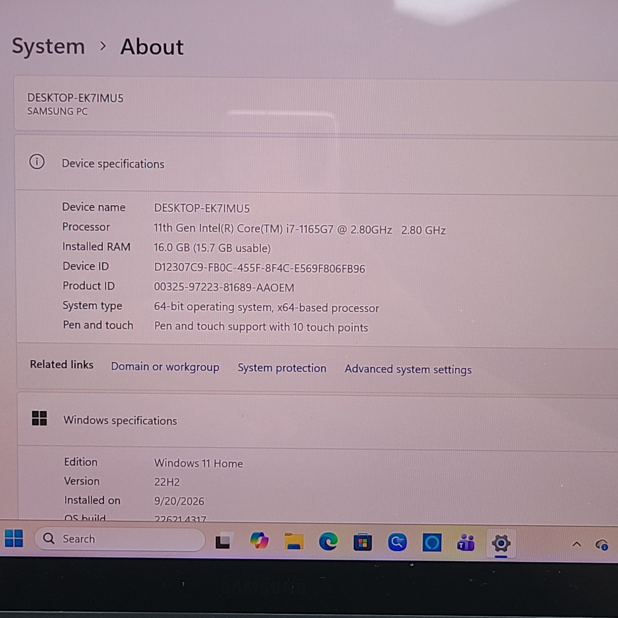Collapse the Device specifications section header

tap(317, 163)
